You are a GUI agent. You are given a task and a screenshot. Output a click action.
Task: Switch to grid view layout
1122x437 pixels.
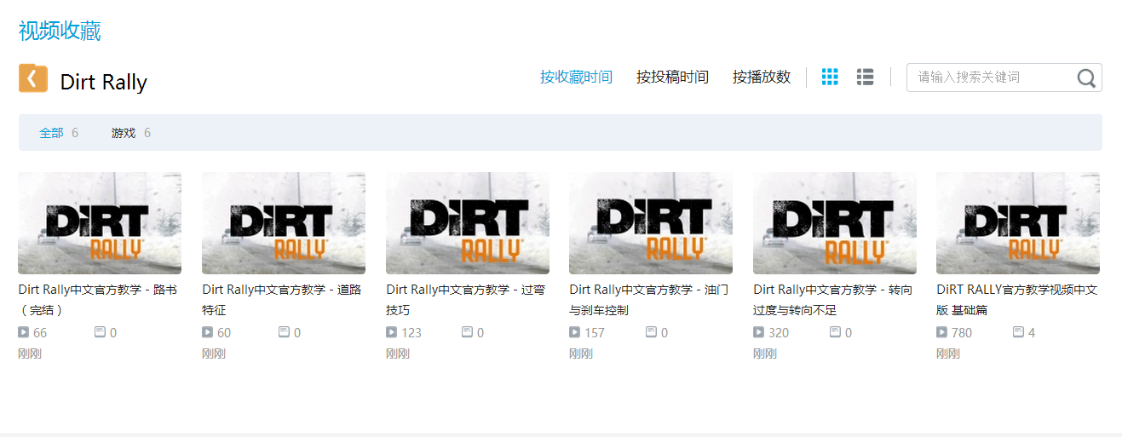tap(830, 77)
